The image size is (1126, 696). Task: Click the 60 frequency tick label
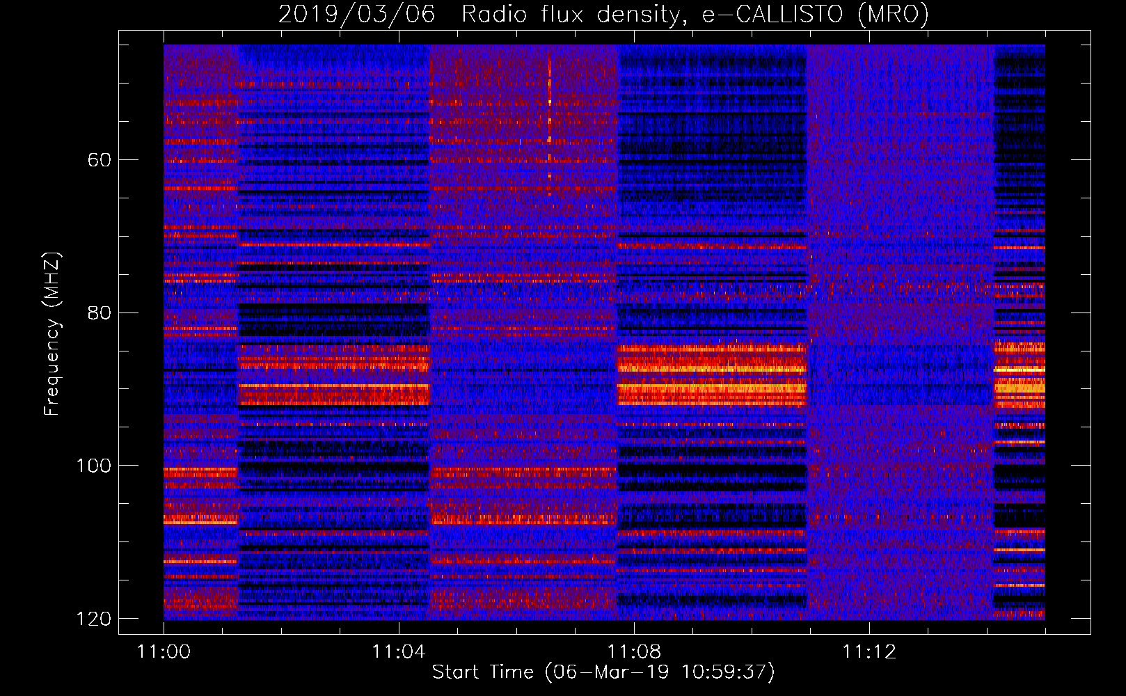tap(100, 160)
